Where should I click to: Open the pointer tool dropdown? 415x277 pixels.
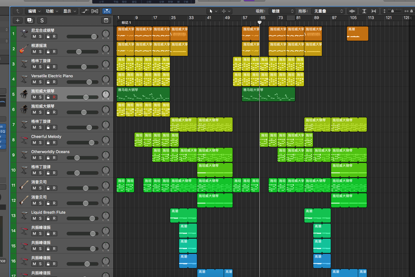coord(213,11)
